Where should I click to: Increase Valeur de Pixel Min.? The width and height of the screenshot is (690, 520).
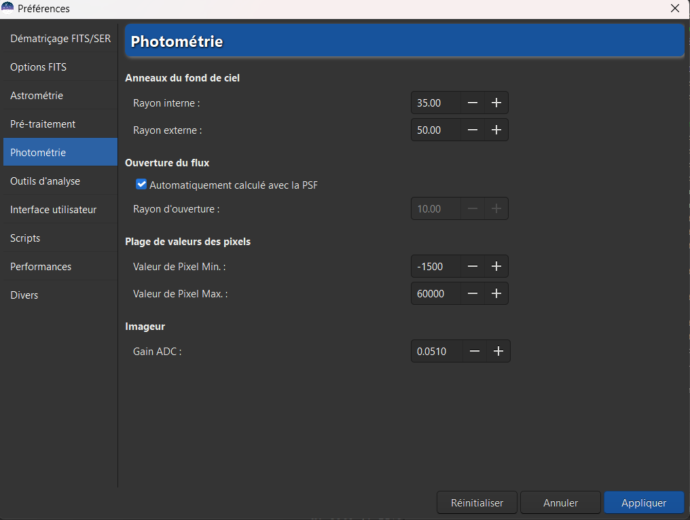(x=496, y=266)
